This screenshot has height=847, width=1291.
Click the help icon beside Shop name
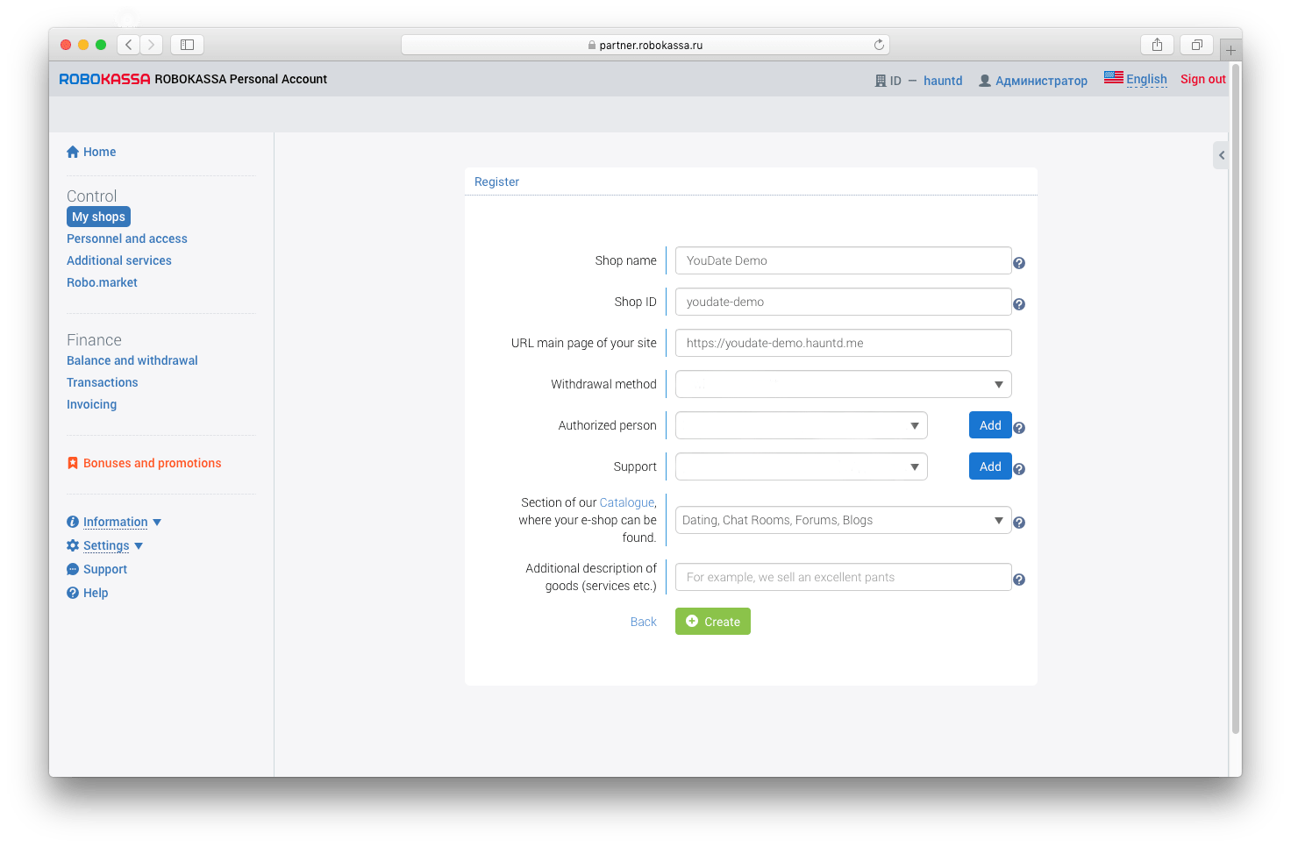tap(1019, 263)
